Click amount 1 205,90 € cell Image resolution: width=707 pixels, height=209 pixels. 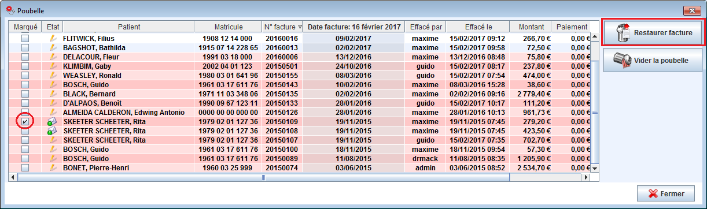(530, 158)
